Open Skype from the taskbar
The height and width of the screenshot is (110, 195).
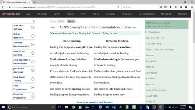(x=147, y=107)
